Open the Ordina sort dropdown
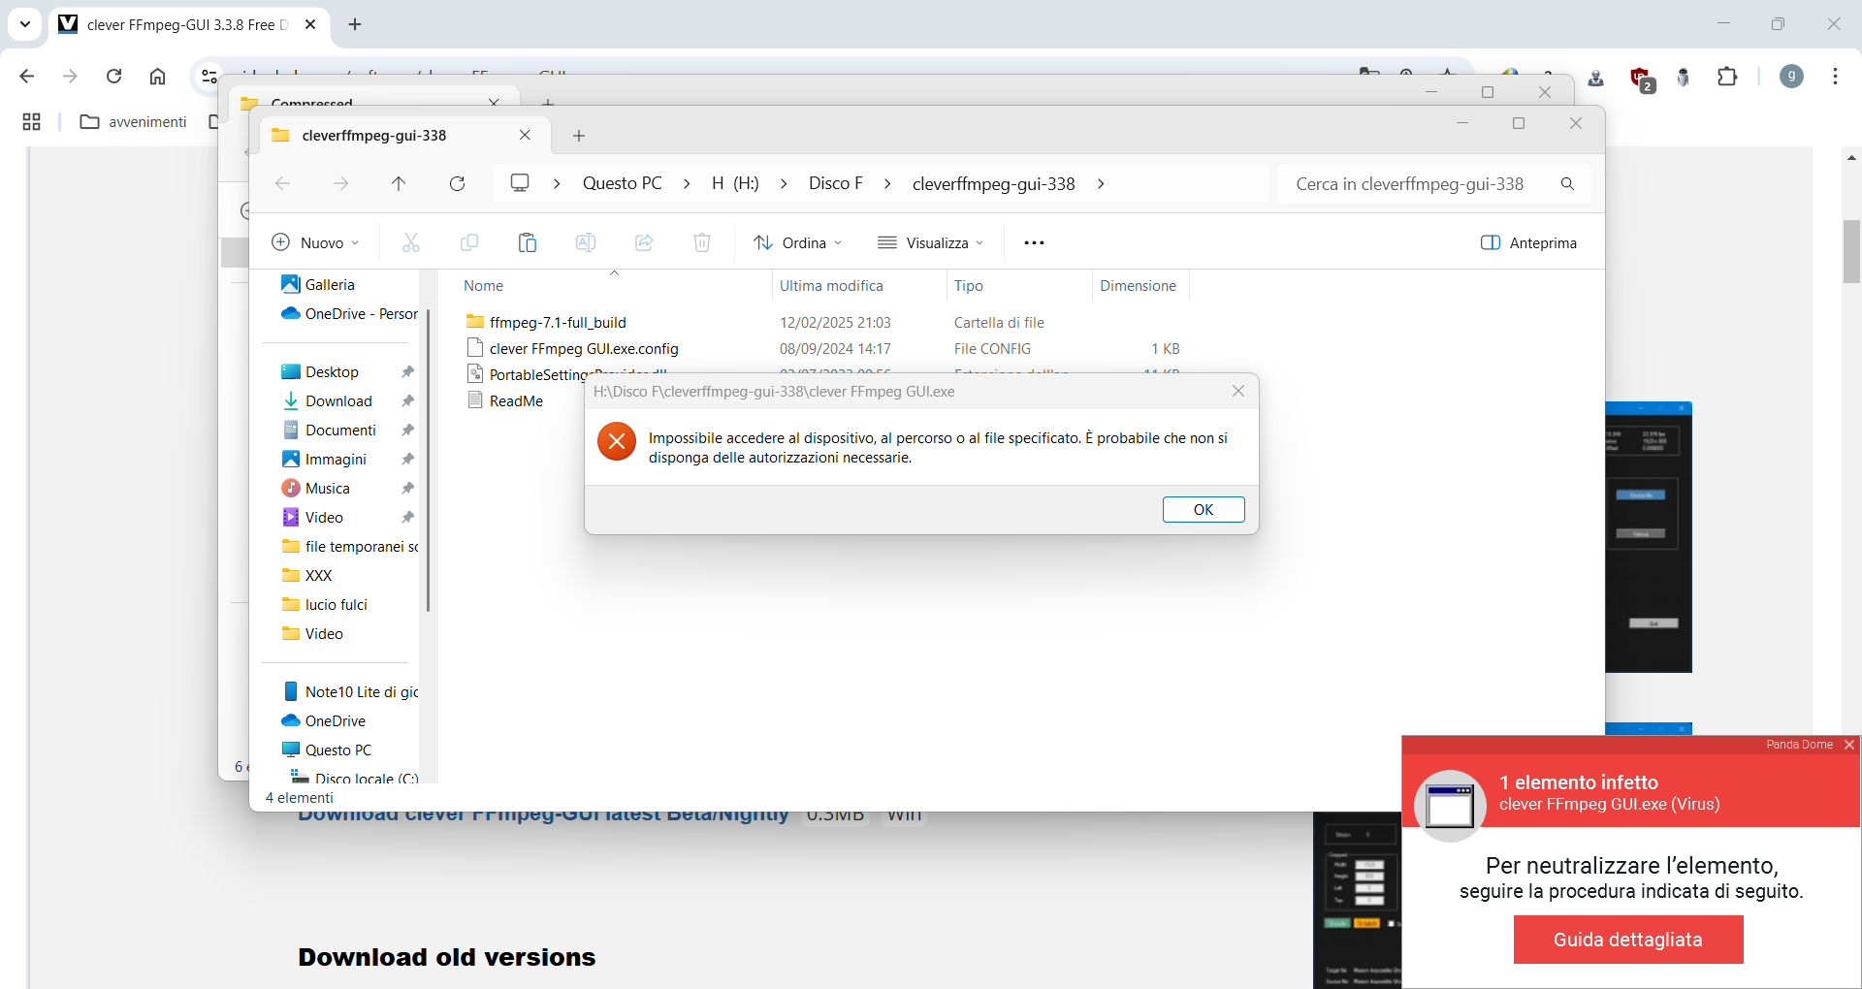 tap(798, 242)
